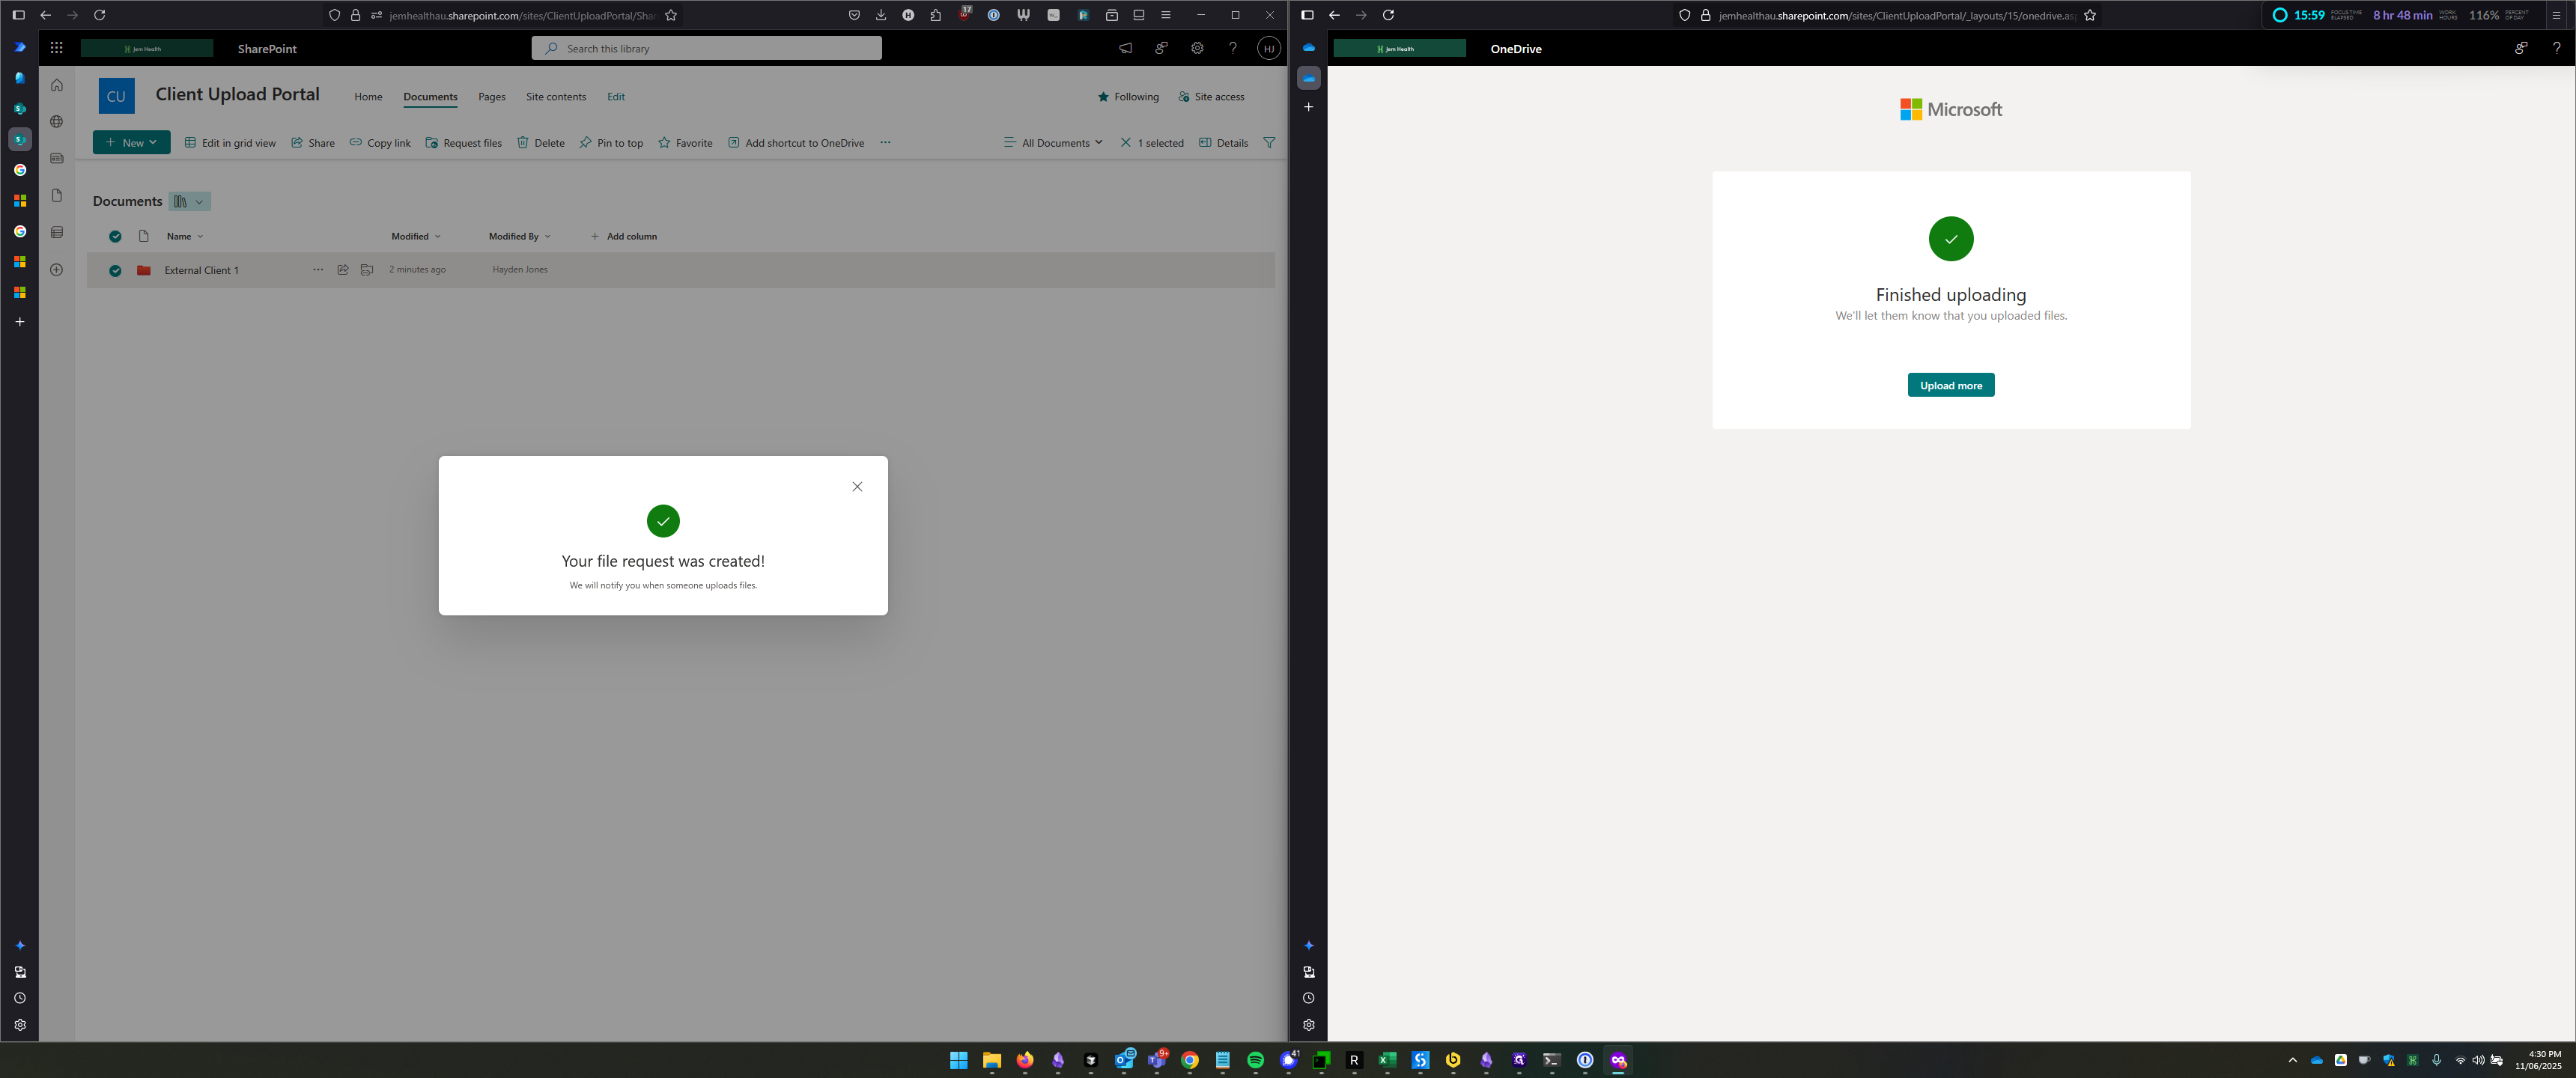Click the Delete trash icon in toolbar

coord(522,143)
